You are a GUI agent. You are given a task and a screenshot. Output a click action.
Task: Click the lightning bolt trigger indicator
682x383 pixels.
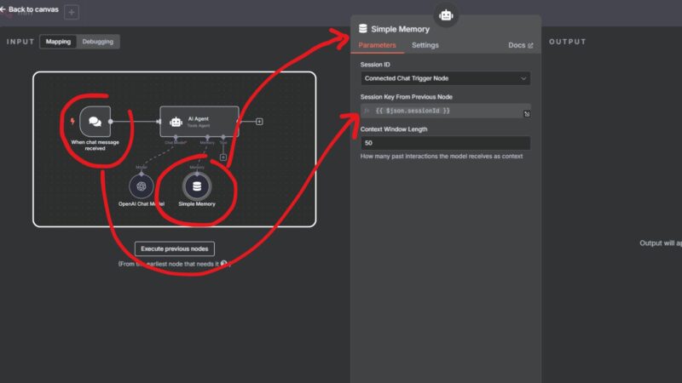pyautogui.click(x=72, y=121)
